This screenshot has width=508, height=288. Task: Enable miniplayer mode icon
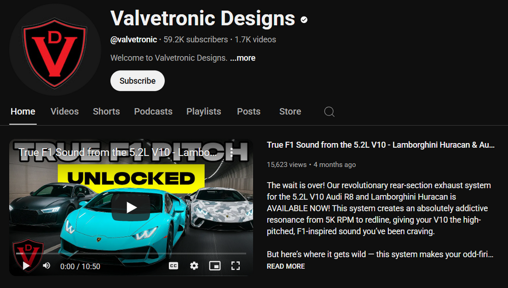pos(215,266)
